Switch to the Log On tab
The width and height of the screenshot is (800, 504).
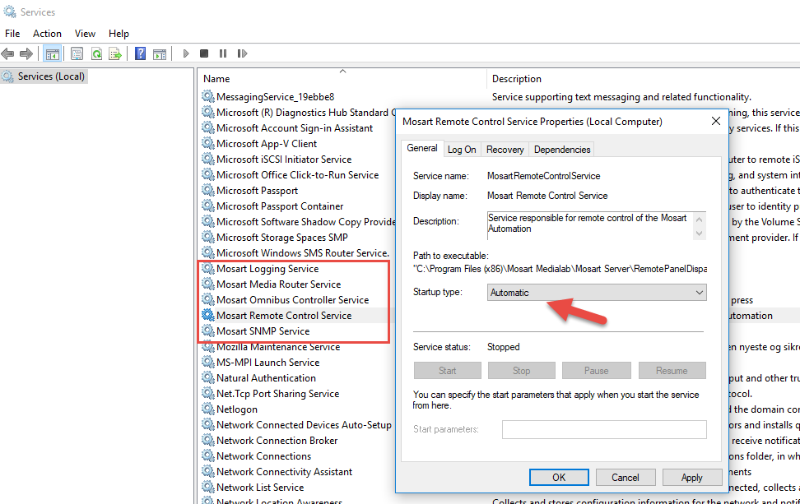pos(461,150)
